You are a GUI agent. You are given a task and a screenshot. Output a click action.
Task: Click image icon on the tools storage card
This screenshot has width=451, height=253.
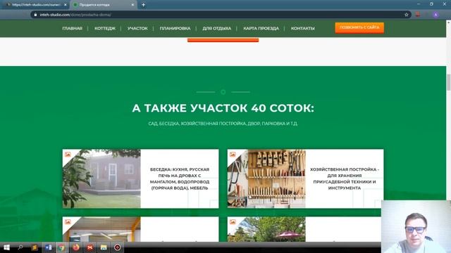pos(233,155)
